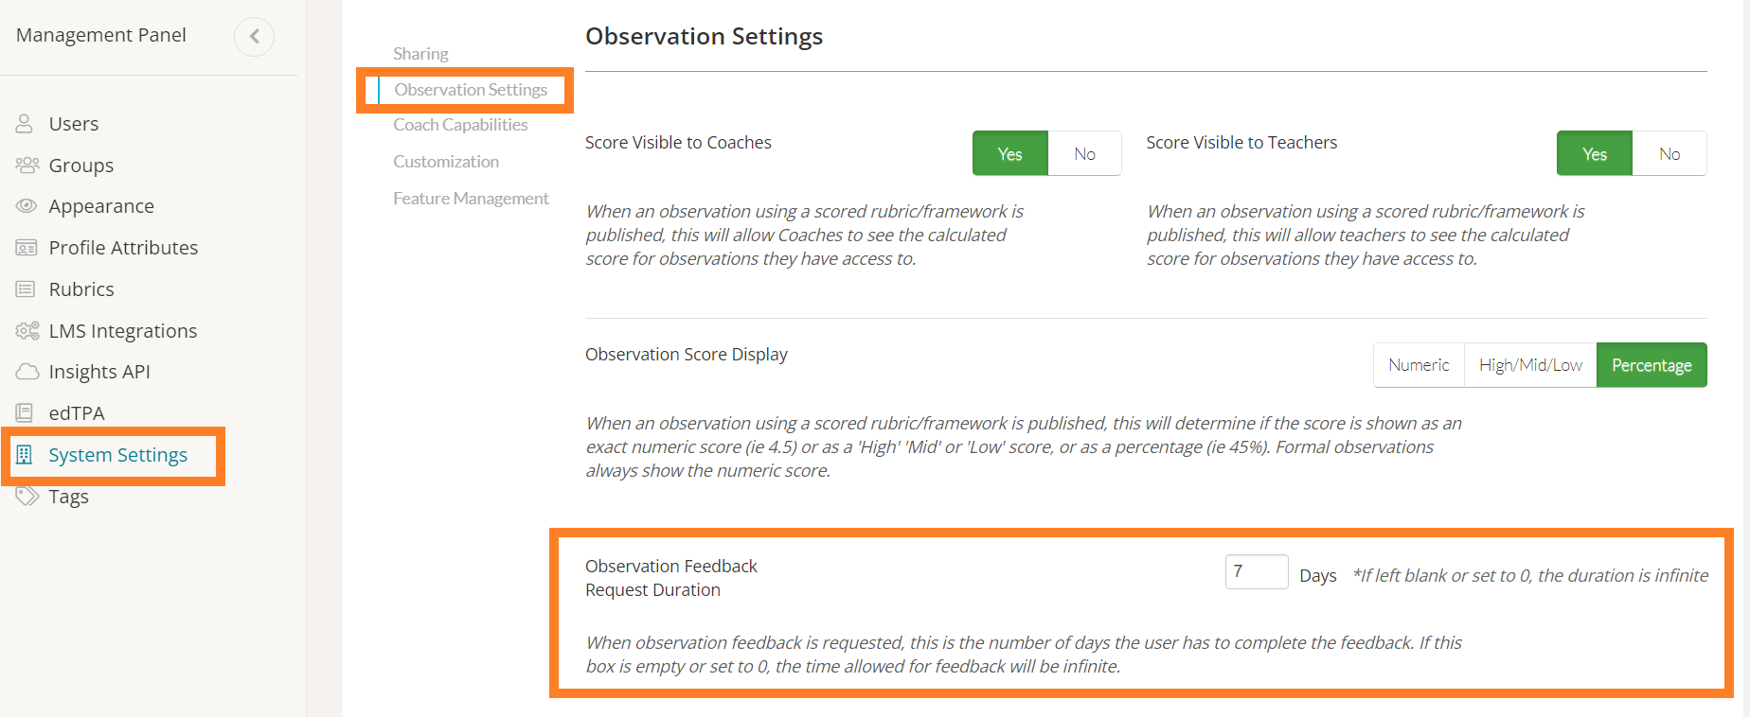Set Score Visible to Teachers to No

(1669, 153)
